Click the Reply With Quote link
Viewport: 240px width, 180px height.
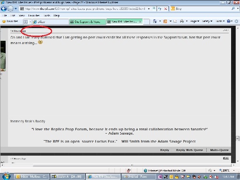[189, 150]
